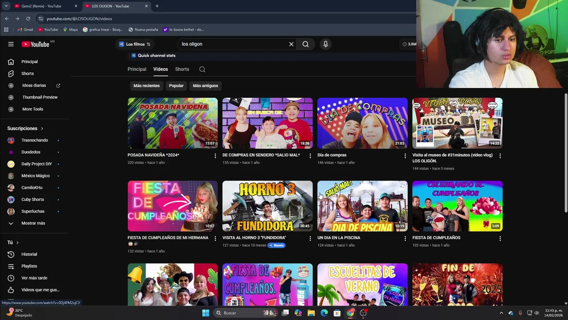Click the YouTube logo
The image size is (568, 320).
pyautogui.click(x=35, y=44)
